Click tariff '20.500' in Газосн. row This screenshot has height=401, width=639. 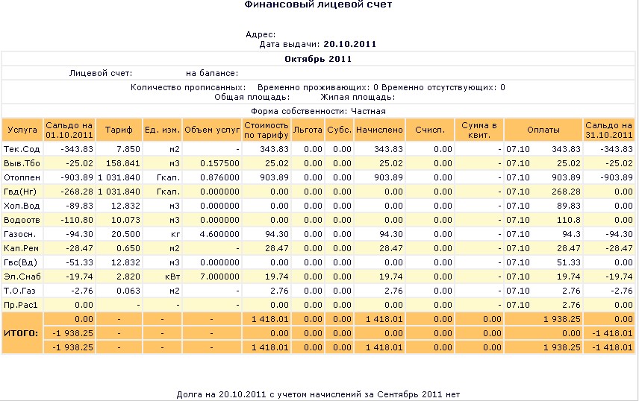[125, 234]
